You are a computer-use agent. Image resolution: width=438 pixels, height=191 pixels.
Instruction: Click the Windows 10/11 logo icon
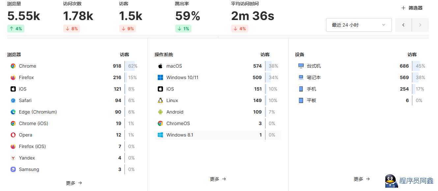(x=160, y=77)
